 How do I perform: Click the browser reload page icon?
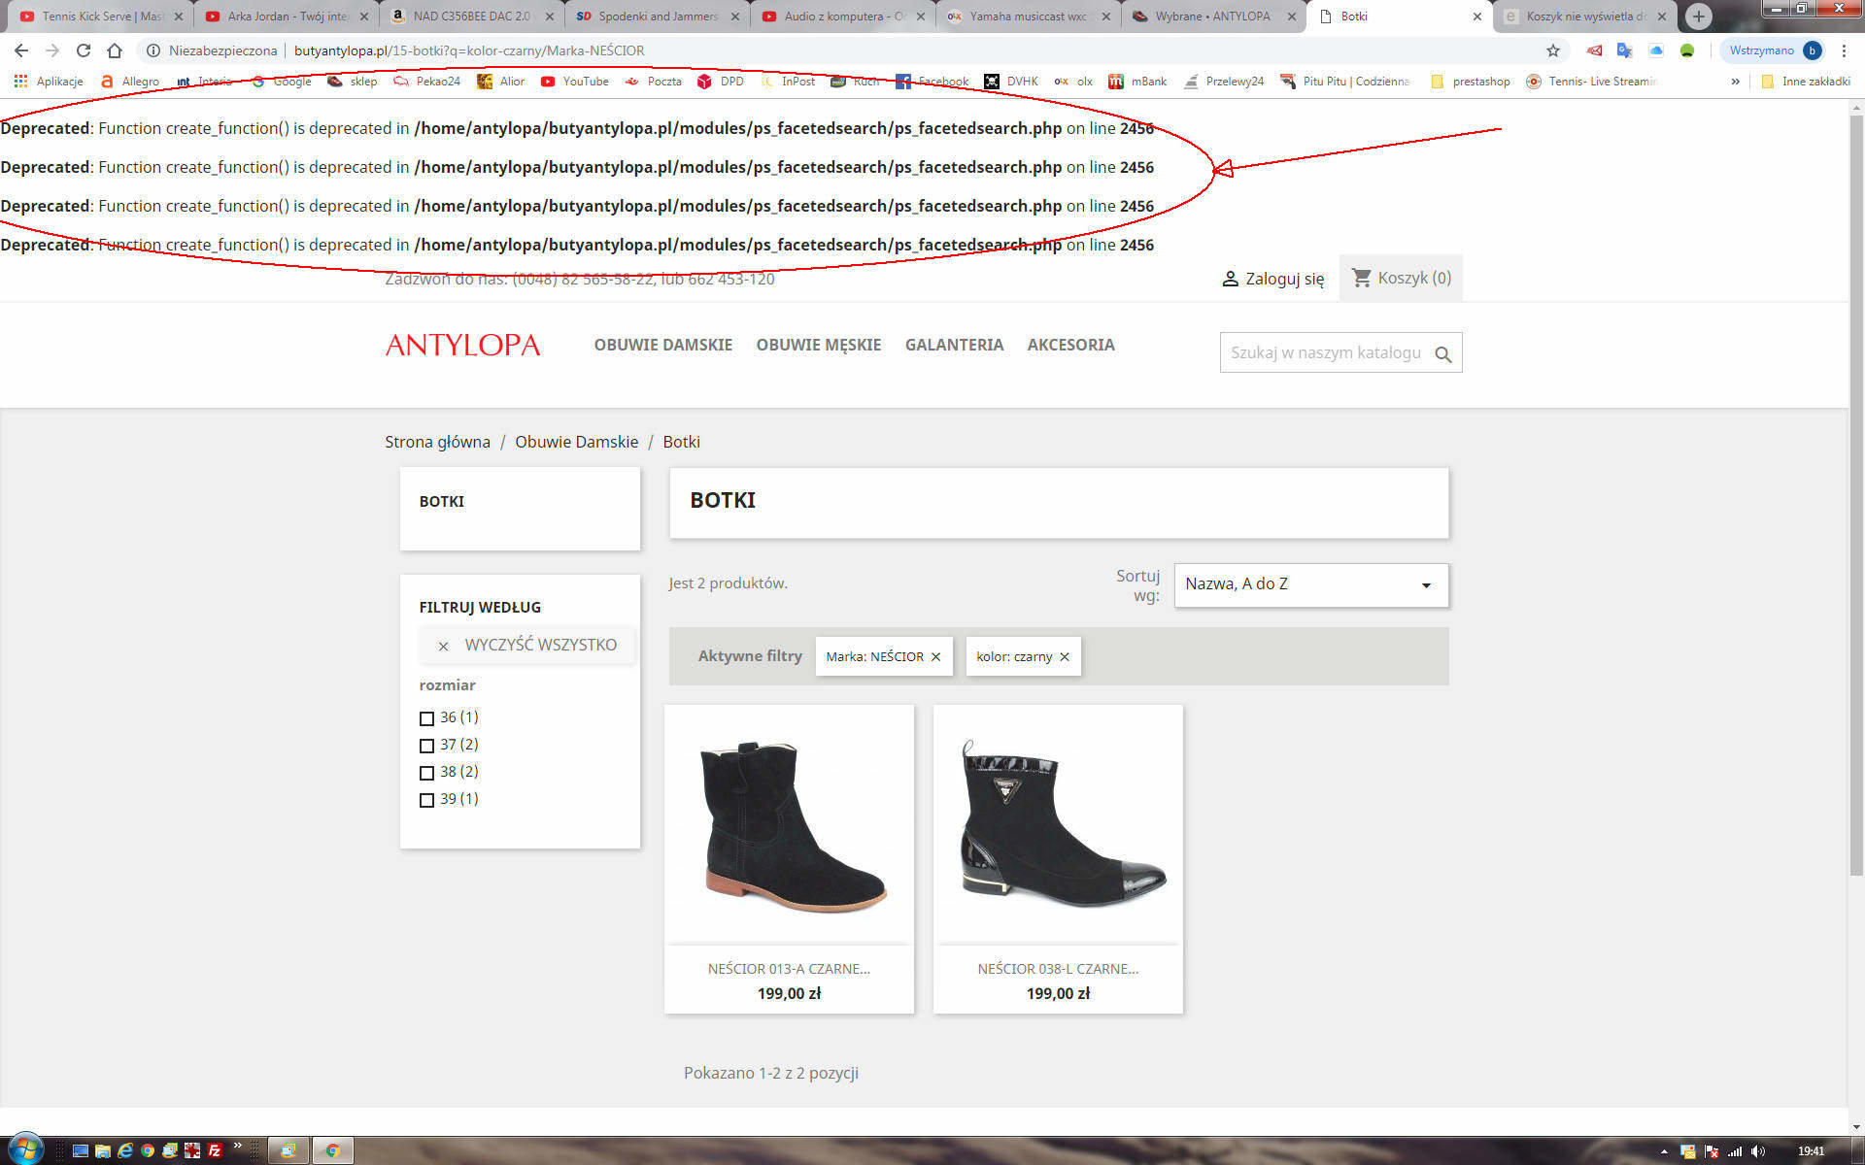pos(84,50)
